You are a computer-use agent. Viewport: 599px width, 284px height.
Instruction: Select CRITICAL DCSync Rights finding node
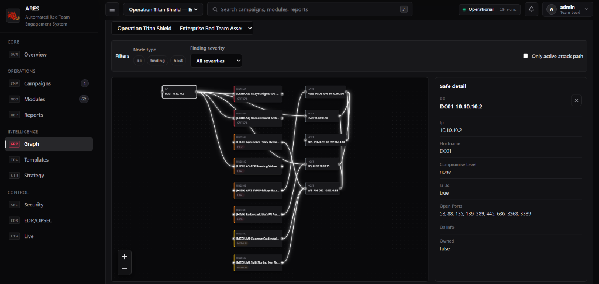coord(258,94)
